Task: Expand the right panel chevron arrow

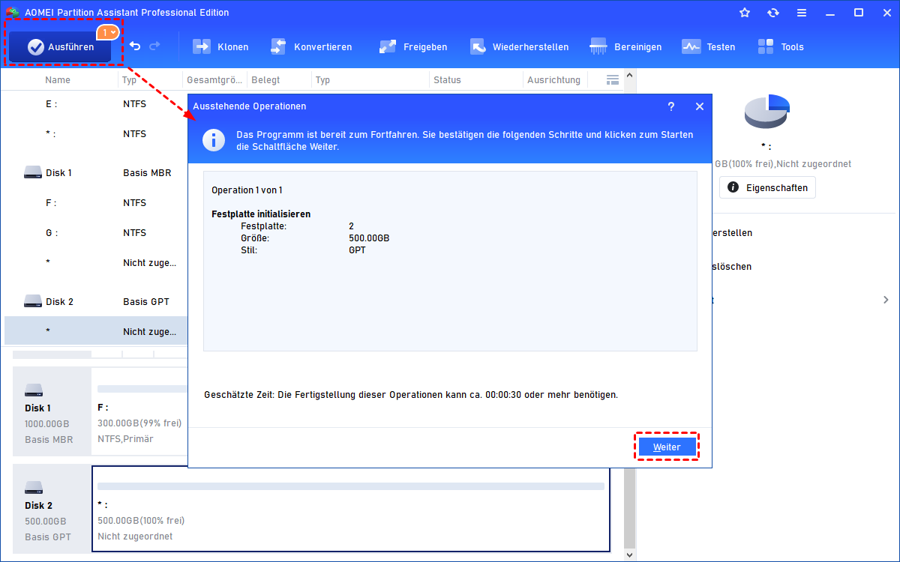Action: pos(886,300)
